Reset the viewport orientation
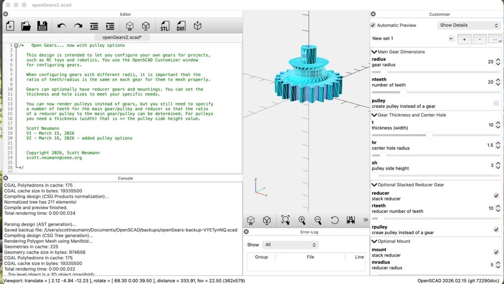This screenshot has height=284, width=504. [x=335, y=220]
